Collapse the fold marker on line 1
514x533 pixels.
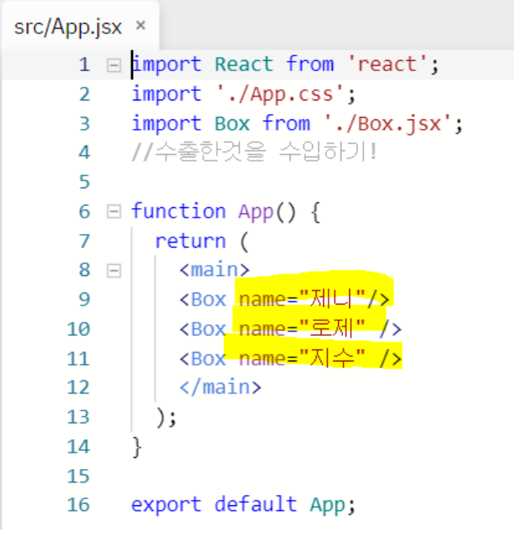114,65
